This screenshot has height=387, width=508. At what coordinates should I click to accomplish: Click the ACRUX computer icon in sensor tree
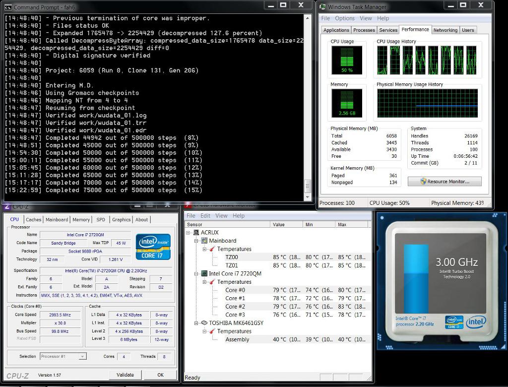pos(196,232)
